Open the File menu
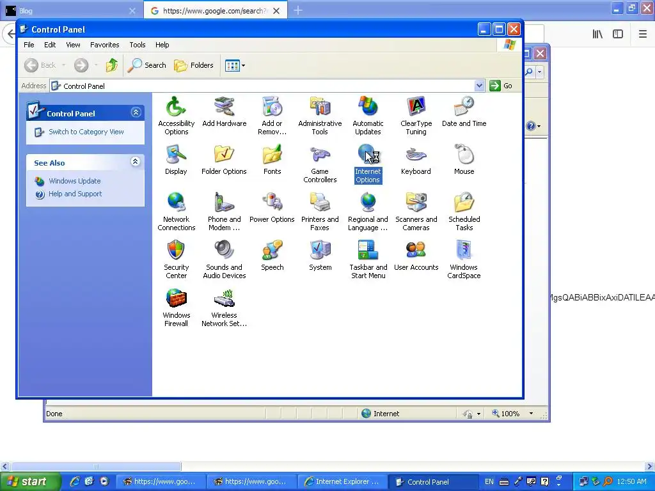This screenshot has height=491, width=655. 29,45
